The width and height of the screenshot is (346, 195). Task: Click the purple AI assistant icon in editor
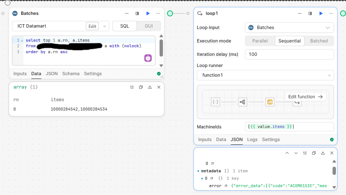coord(148,58)
